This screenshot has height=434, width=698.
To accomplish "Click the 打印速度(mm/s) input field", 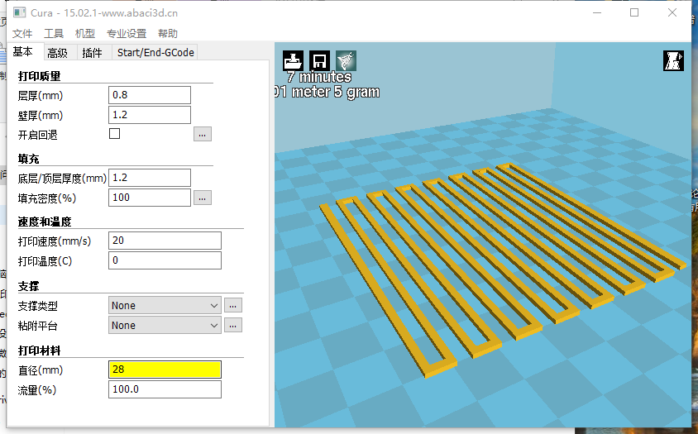I will [165, 241].
